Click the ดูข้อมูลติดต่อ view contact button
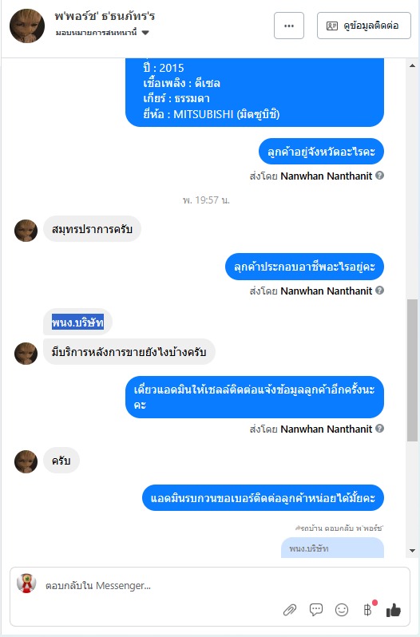 click(x=364, y=26)
